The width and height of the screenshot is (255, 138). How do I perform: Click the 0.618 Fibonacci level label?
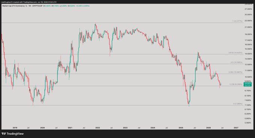[235, 53]
